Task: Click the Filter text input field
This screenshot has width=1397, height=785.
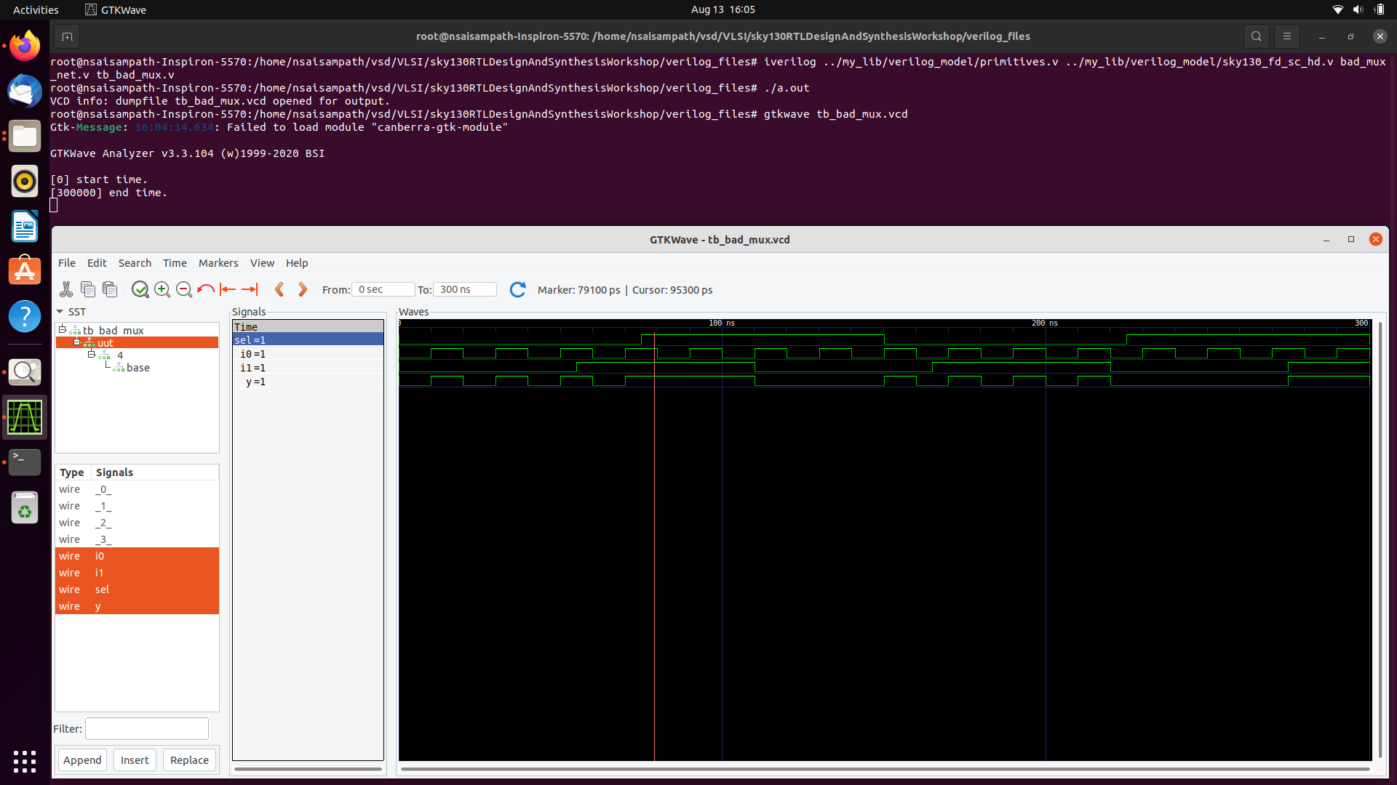Action: pyautogui.click(x=146, y=728)
